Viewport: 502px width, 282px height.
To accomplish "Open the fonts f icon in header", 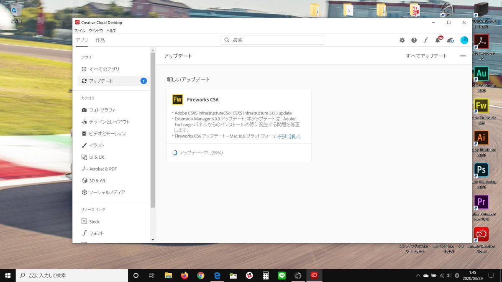I will [425, 40].
